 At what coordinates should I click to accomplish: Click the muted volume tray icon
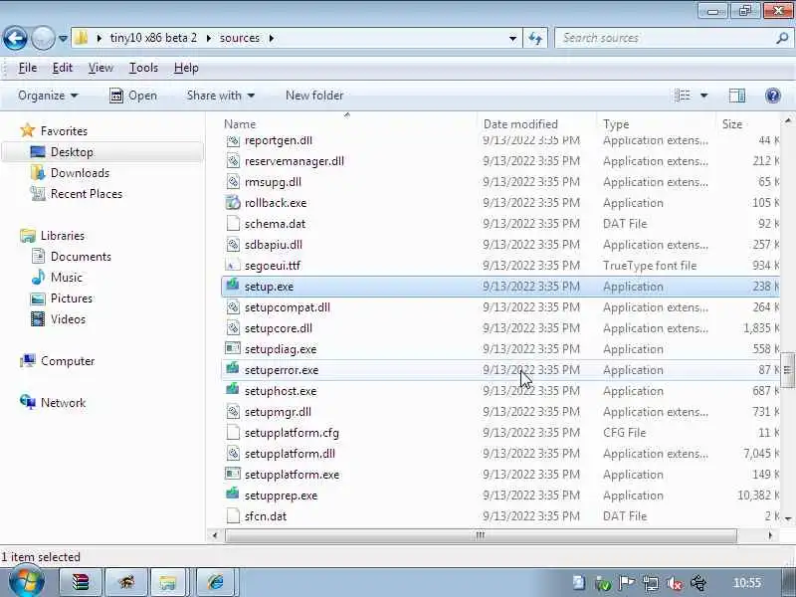coord(676,584)
